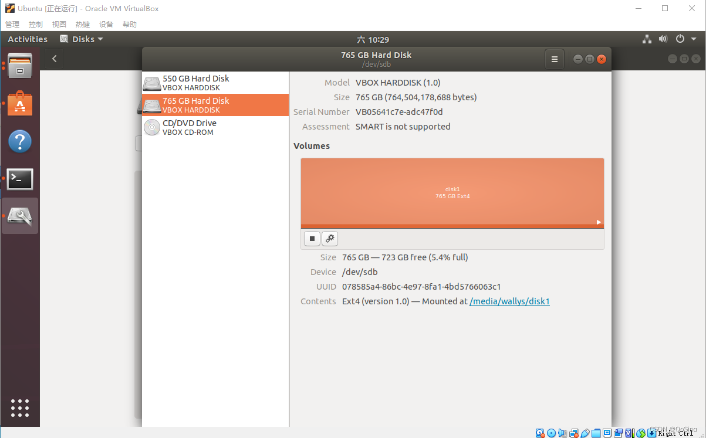This screenshot has height=438, width=706.
Task: Open the Help icon in the dock
Action: point(20,141)
